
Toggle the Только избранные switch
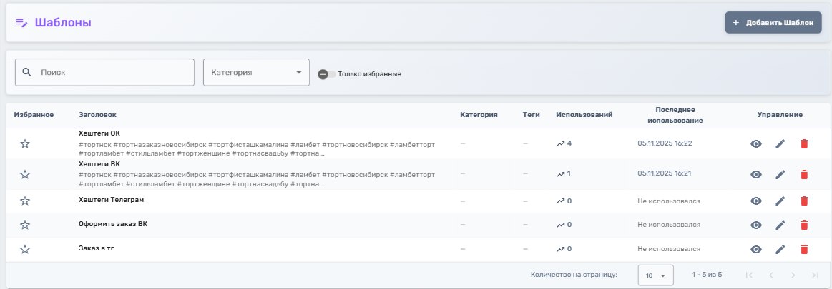tap(326, 74)
